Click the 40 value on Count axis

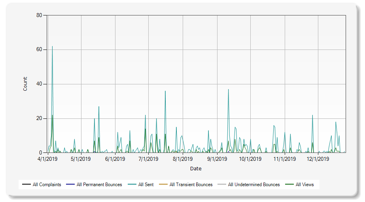[39, 84]
